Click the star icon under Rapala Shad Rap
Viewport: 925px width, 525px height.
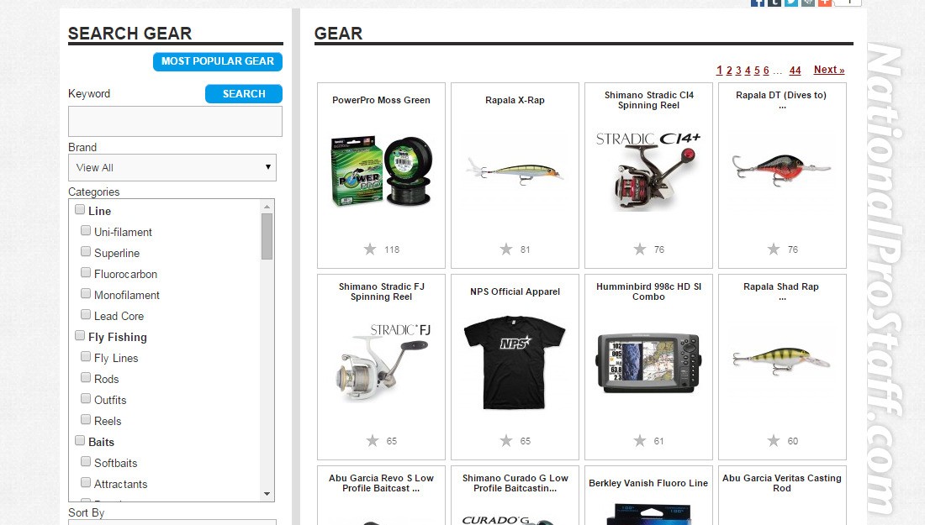pos(774,441)
